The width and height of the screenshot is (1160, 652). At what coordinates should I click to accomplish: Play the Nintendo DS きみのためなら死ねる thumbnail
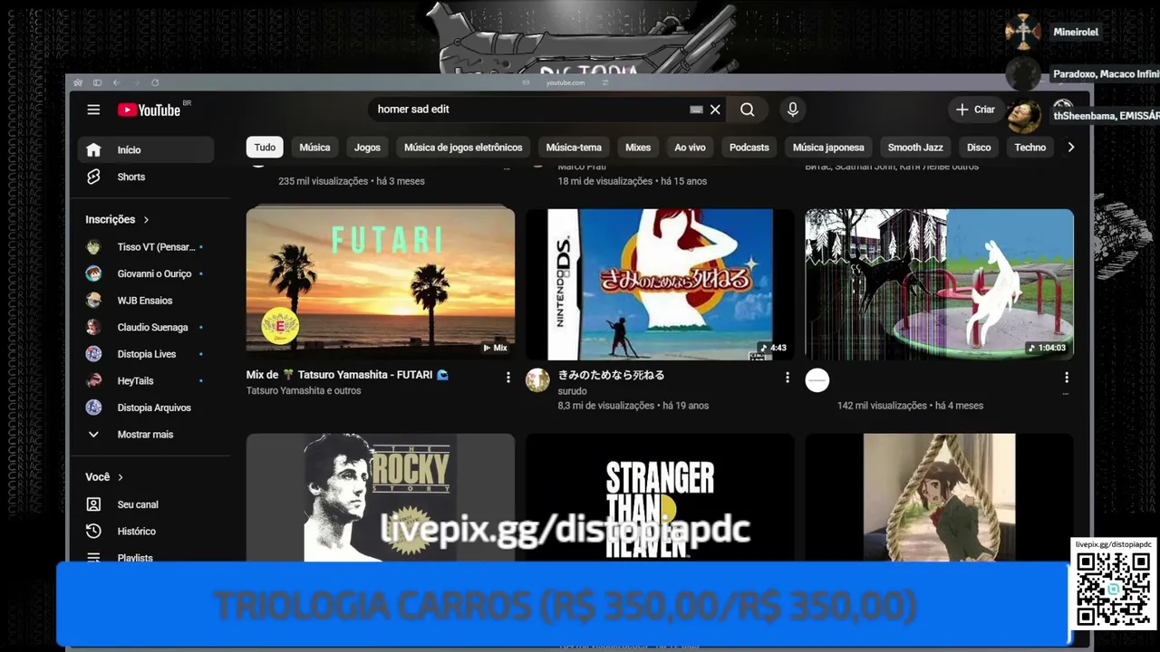pos(660,284)
